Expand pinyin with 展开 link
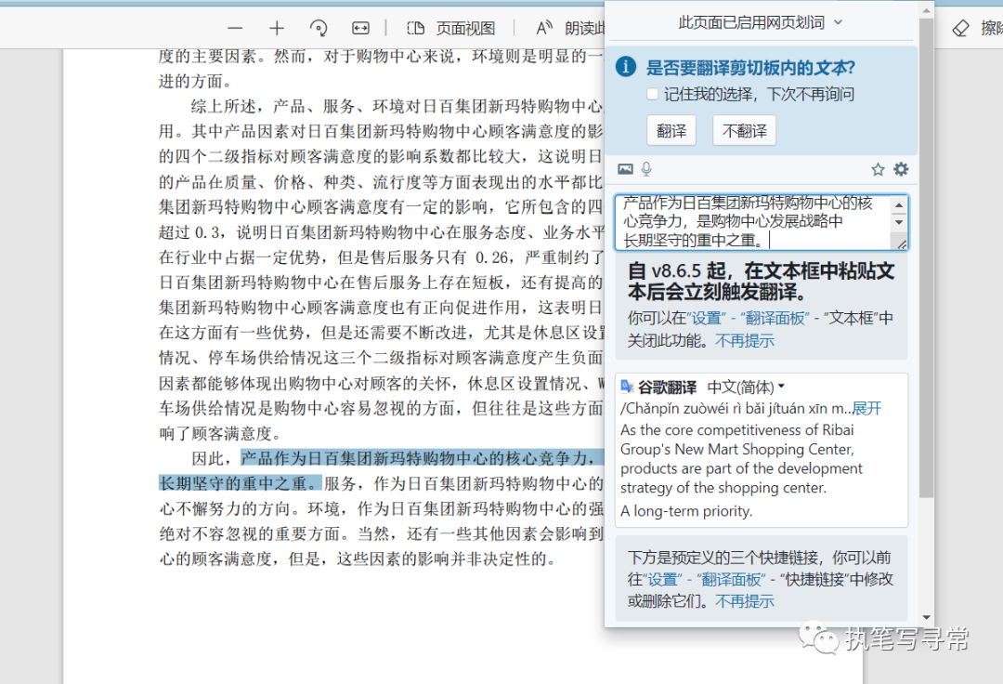The image size is (1003, 684). pos(866,408)
